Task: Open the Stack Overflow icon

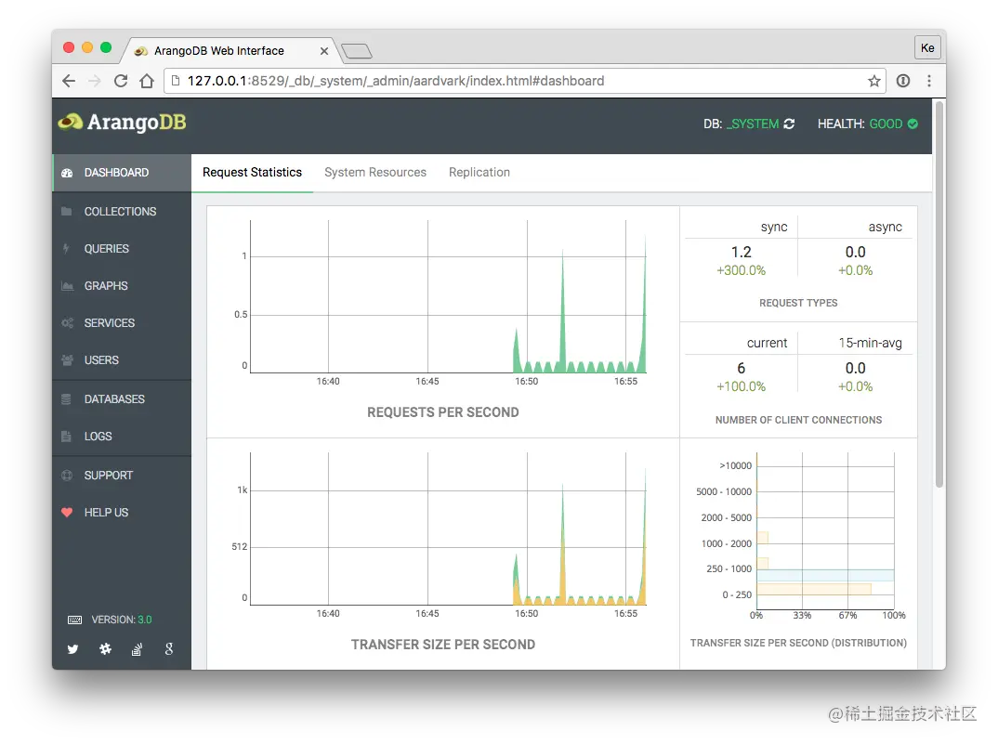Action: click(x=137, y=649)
